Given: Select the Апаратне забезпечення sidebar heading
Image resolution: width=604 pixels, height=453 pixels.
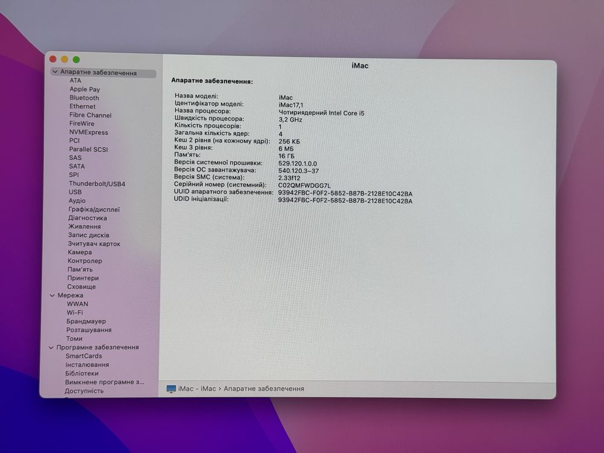Looking at the screenshot, I should tap(98, 72).
